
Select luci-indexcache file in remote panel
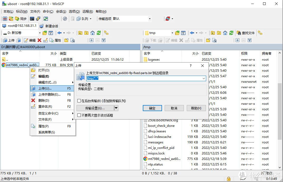click(160, 137)
